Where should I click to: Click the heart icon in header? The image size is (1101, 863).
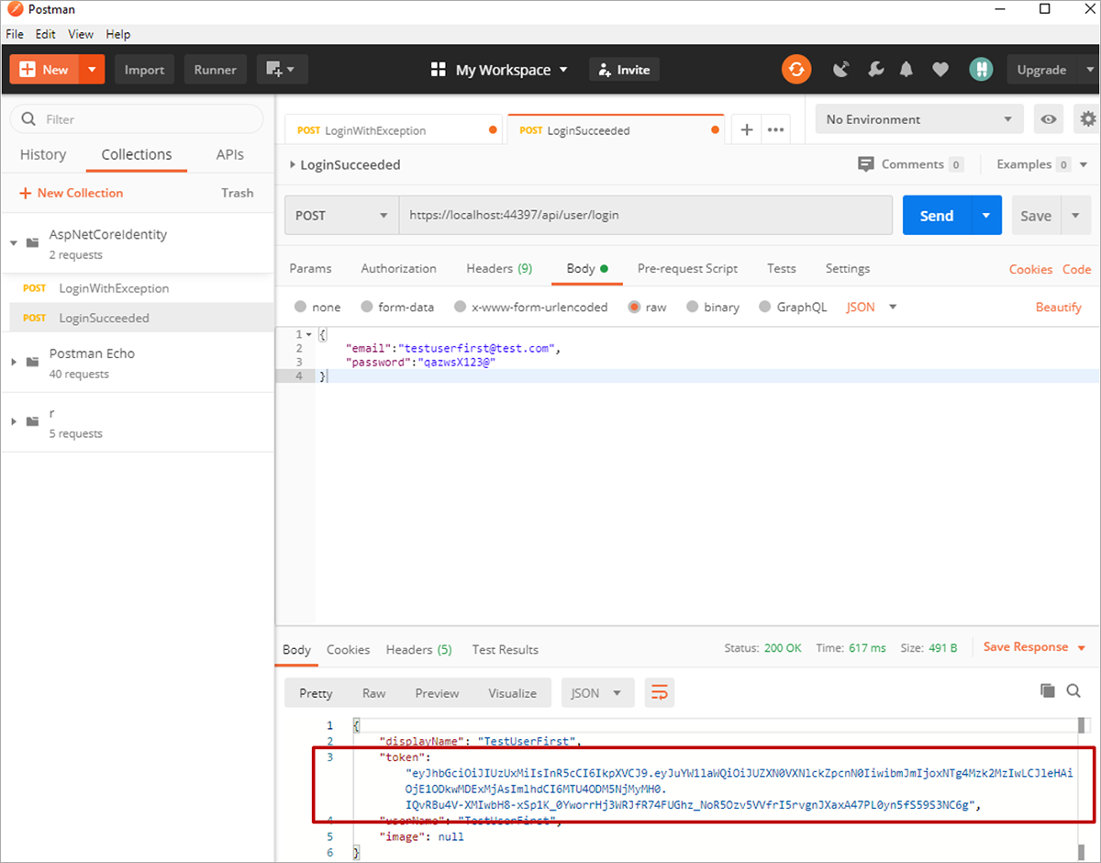pos(940,70)
